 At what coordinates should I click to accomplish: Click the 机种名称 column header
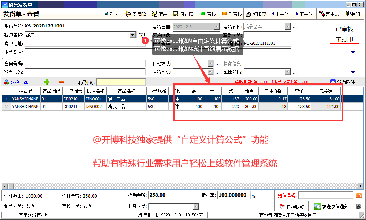click(x=95, y=91)
